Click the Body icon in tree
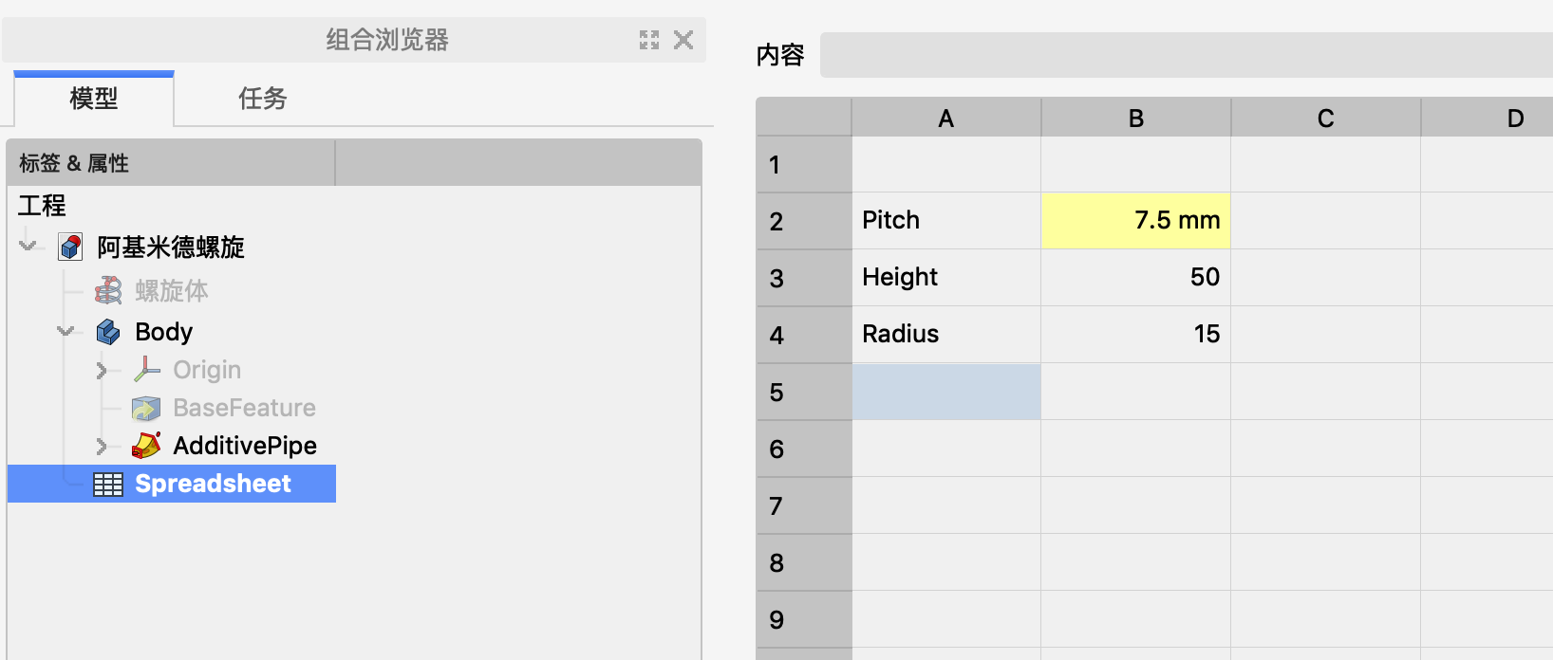 tap(108, 332)
